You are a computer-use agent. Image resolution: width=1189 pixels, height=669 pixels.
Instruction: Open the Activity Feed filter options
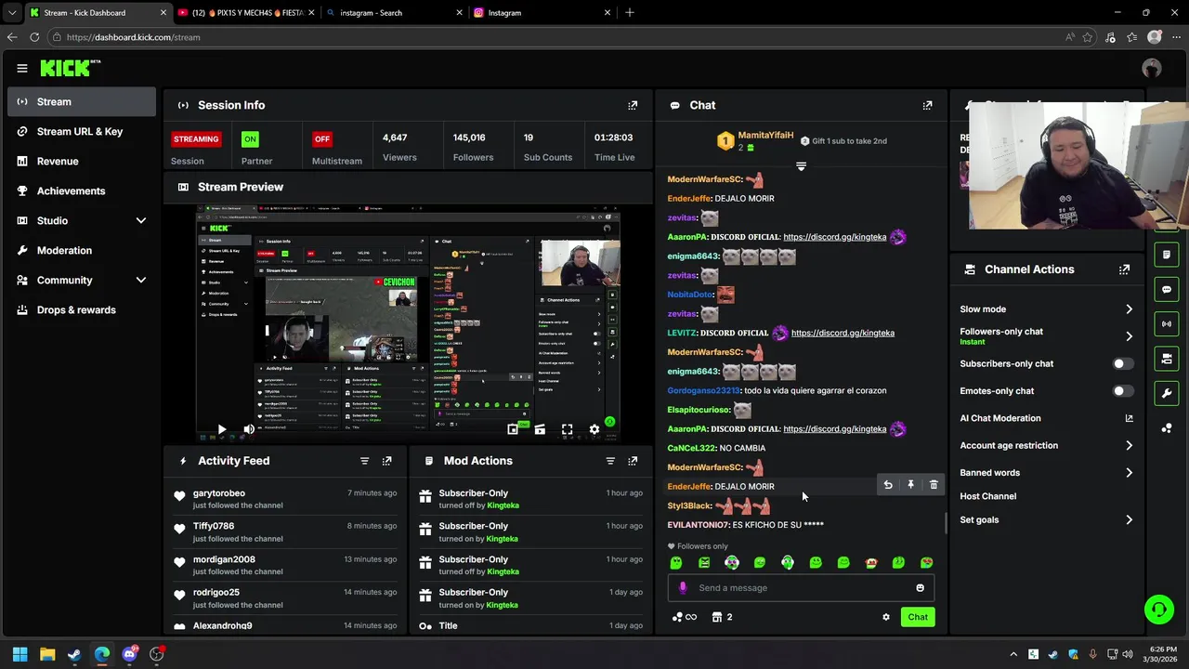tap(364, 461)
